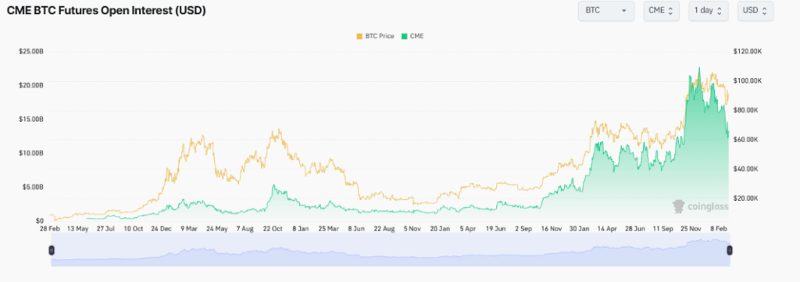Click the 24 Dec date label

point(161,229)
